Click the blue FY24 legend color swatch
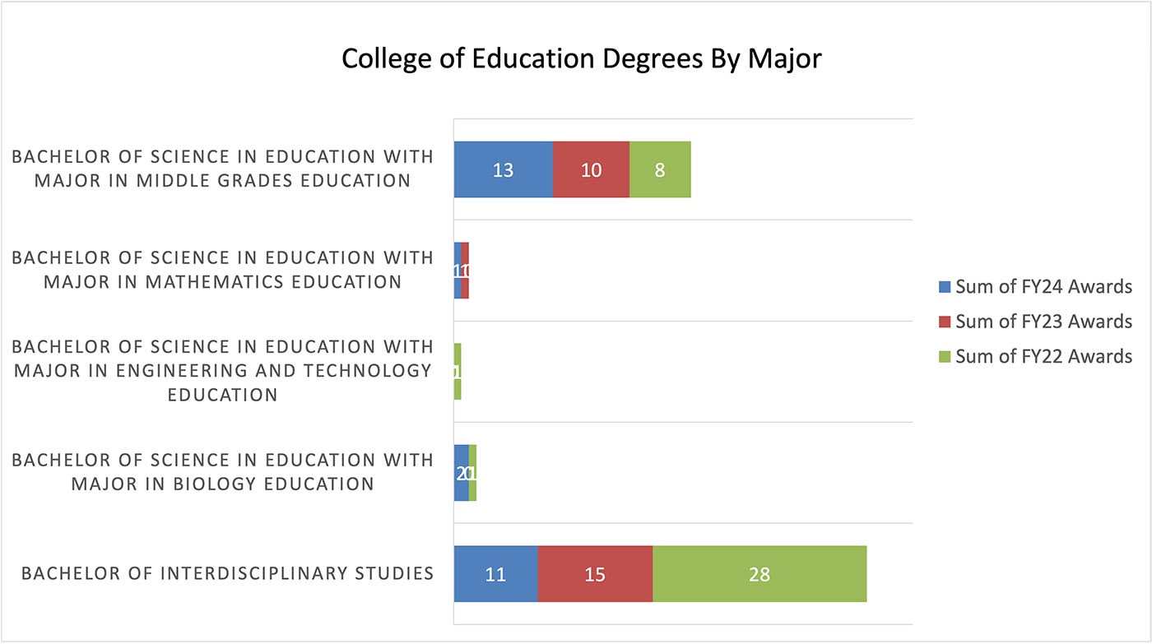Screen dimensions: 1152x644 point(944,287)
